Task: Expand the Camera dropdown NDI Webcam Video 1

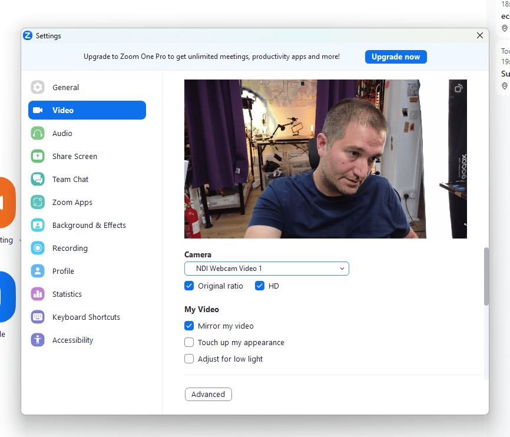Action: 267,269
